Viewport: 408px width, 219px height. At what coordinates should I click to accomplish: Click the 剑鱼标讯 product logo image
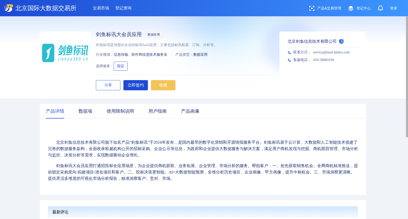[65, 53]
